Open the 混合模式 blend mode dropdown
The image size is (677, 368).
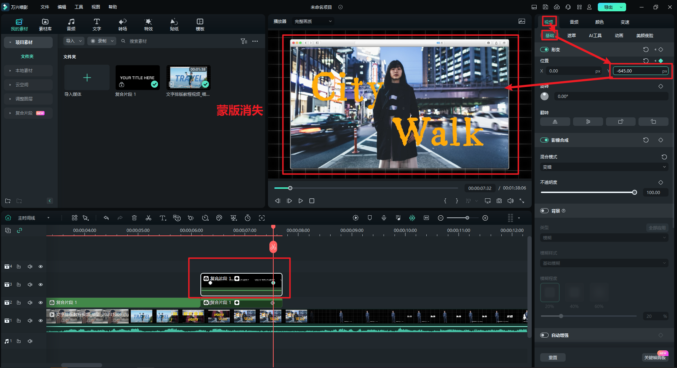pyautogui.click(x=604, y=167)
